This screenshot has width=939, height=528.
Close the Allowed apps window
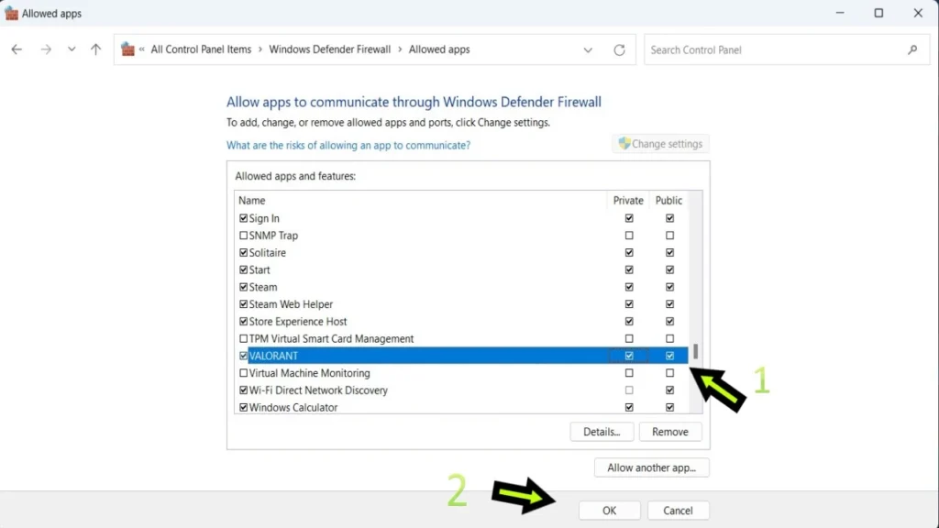point(918,13)
